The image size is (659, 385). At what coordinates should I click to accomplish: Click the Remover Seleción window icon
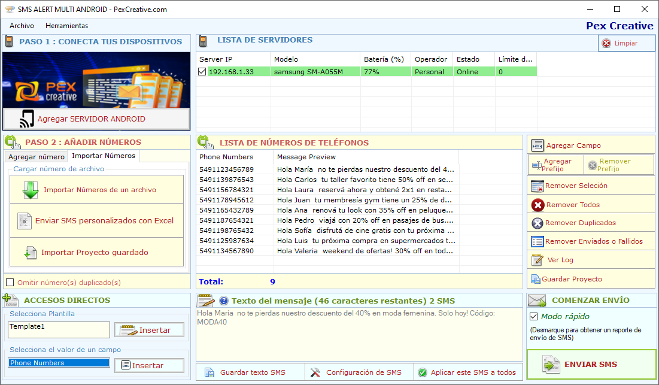click(x=537, y=186)
